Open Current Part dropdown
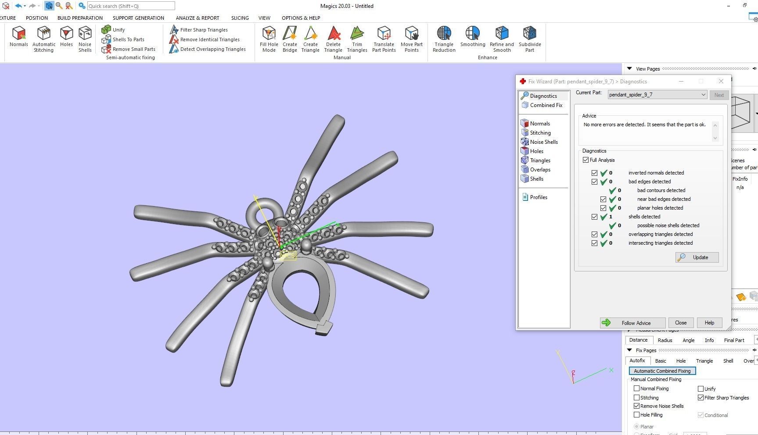The height and width of the screenshot is (435, 758). 657,95
